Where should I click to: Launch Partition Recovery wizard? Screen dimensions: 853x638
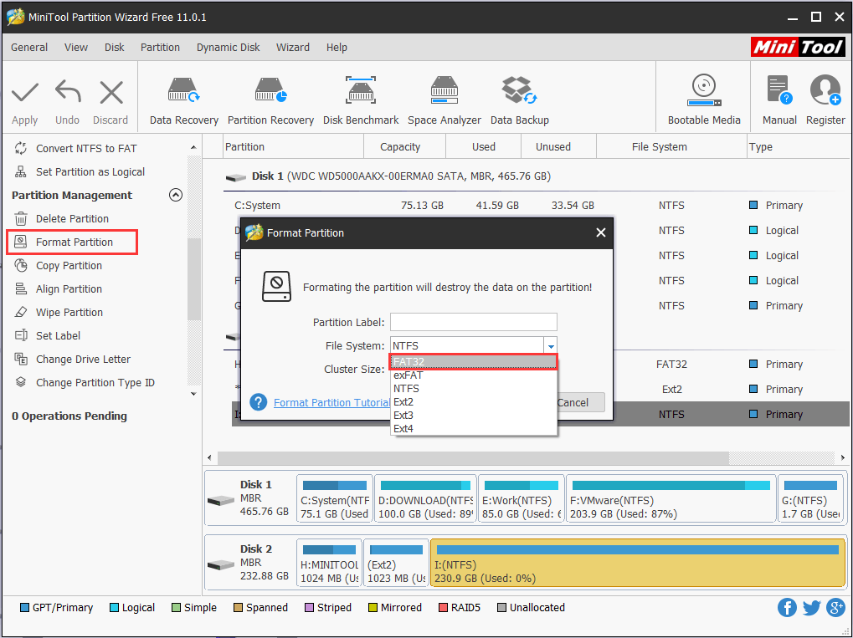tap(270, 97)
